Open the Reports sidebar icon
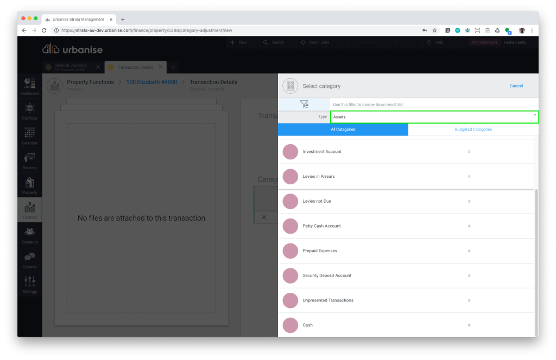 click(x=30, y=160)
